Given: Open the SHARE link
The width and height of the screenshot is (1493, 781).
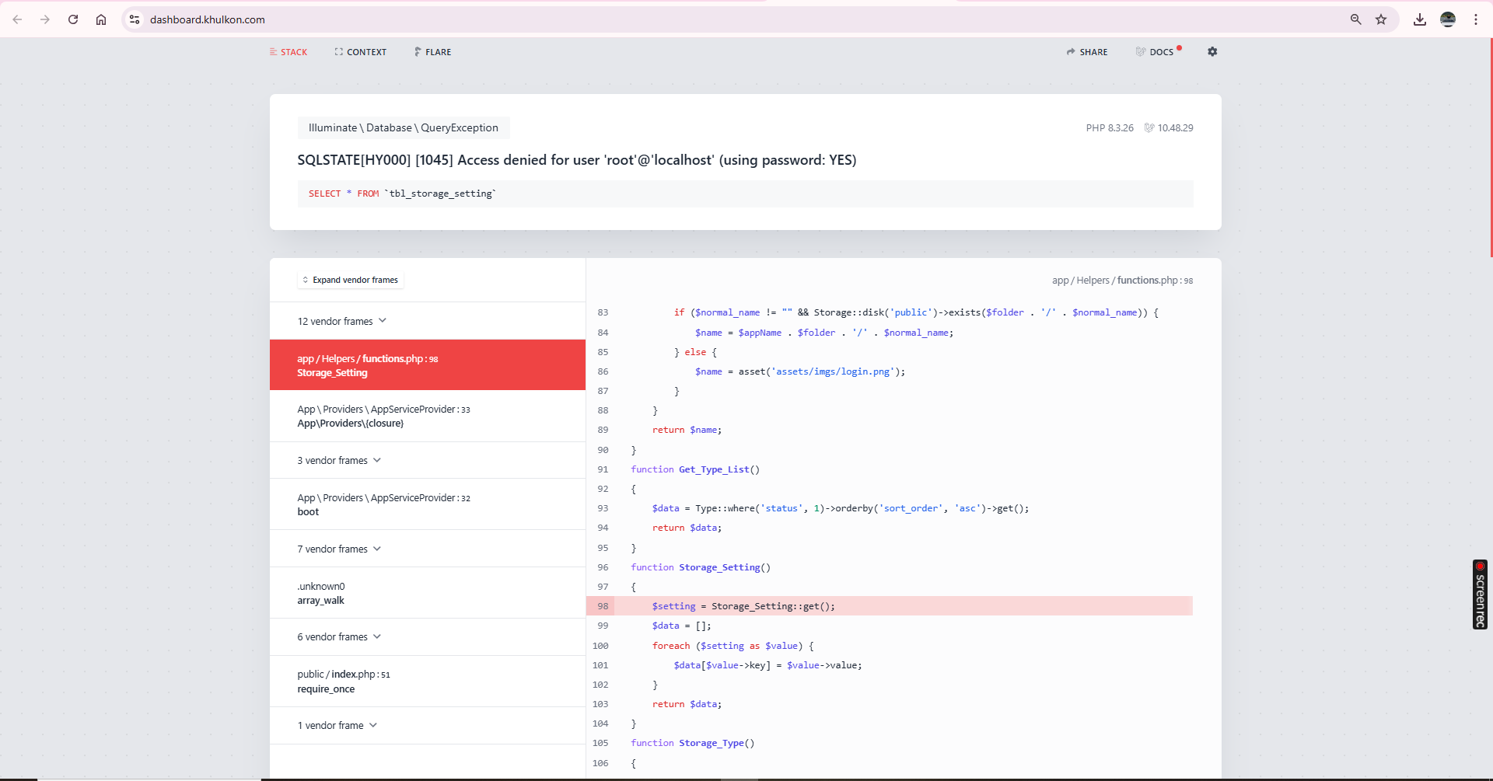Looking at the screenshot, I should coord(1087,52).
